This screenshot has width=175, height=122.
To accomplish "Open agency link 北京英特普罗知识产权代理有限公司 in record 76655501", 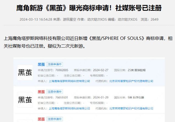I will coord(131,109).
